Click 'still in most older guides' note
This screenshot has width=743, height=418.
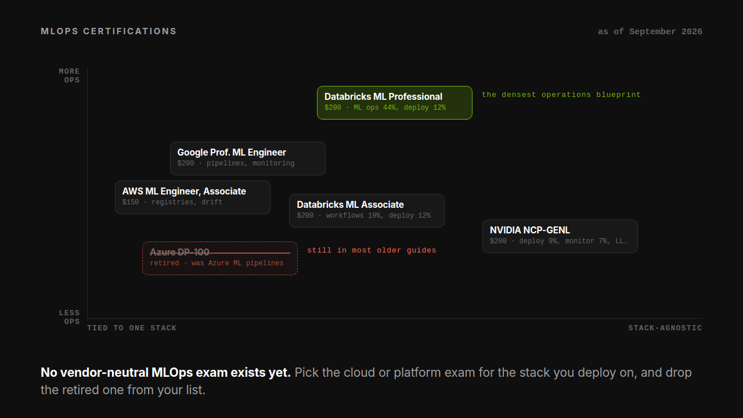pyautogui.click(x=371, y=250)
